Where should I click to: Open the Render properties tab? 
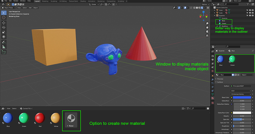click(x=212, y=56)
